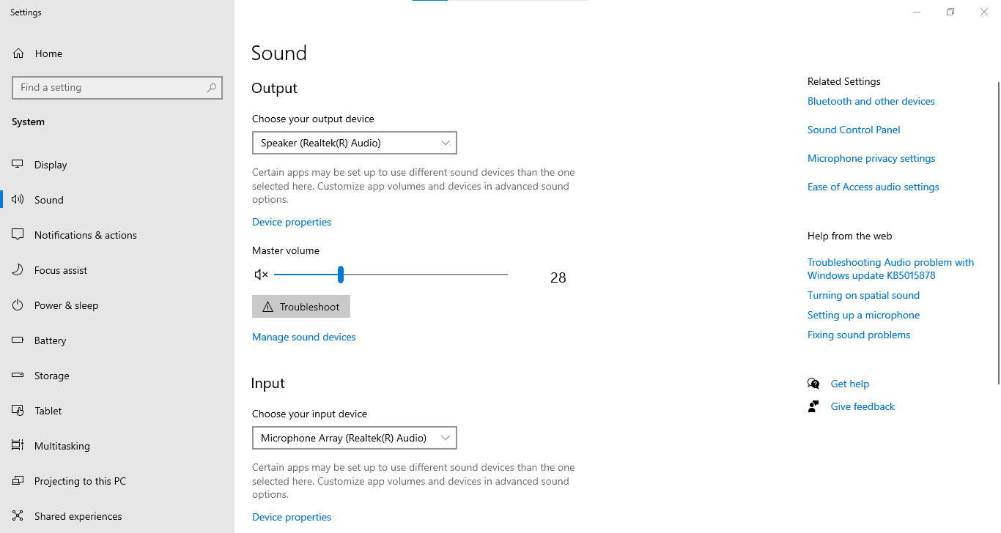The width and height of the screenshot is (1001, 533).
Task: Click the Shared experiences icon
Action: pyautogui.click(x=18, y=516)
